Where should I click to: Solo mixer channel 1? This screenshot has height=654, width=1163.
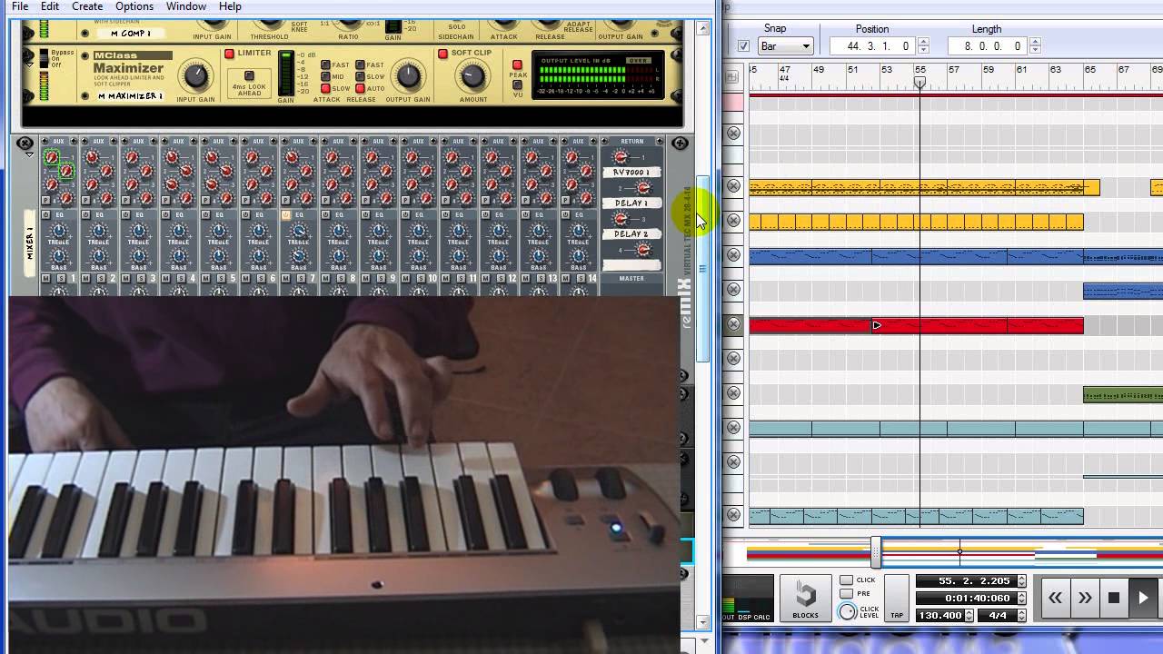pos(61,279)
